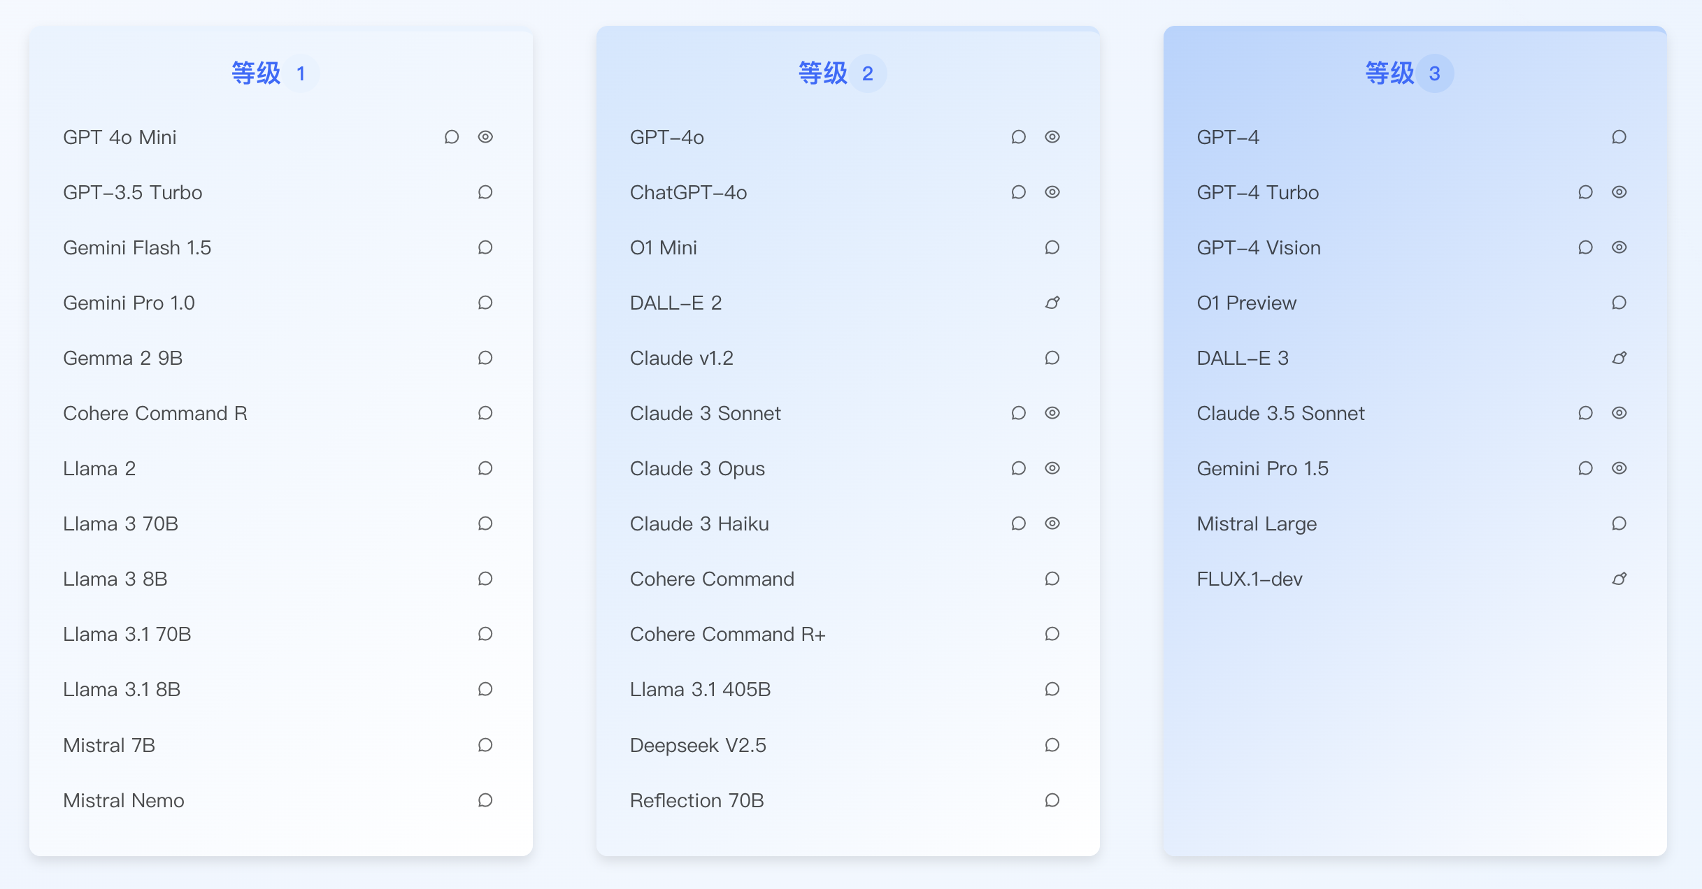The width and height of the screenshot is (1702, 889).
Task: Click the chat icon for Mistral Nemo
Action: click(485, 800)
